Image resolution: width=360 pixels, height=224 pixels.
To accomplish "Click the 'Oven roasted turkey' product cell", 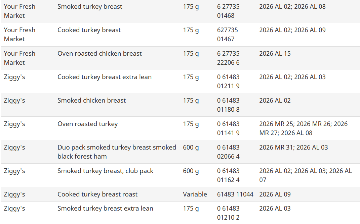I will point(87,124).
